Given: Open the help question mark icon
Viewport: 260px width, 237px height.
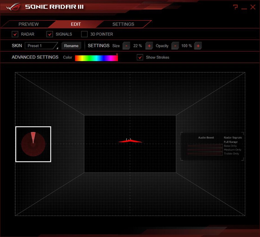Looking at the screenshot, I should pos(235,7).
